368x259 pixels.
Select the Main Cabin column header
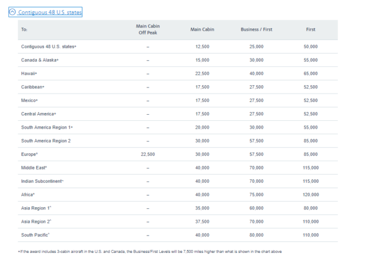[202, 30]
